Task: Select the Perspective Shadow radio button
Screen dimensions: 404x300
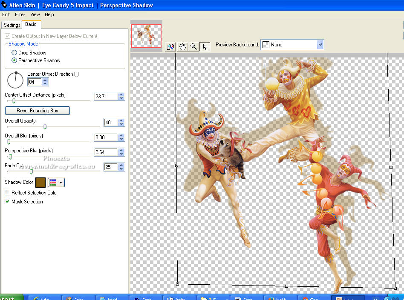Action: click(14, 60)
